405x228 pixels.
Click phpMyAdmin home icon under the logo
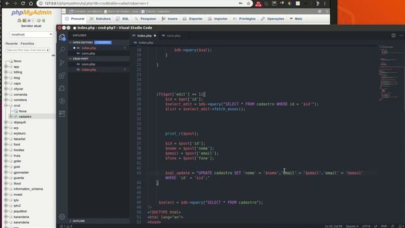coord(20,20)
